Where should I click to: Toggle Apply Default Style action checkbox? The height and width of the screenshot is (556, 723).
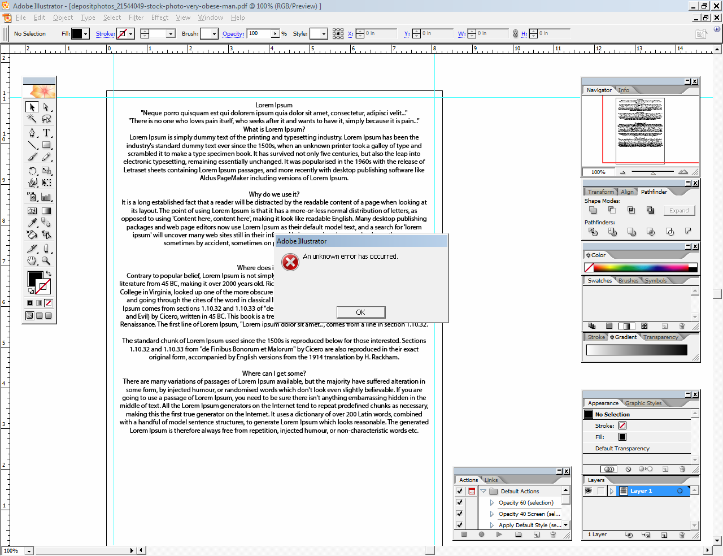[x=459, y=525]
